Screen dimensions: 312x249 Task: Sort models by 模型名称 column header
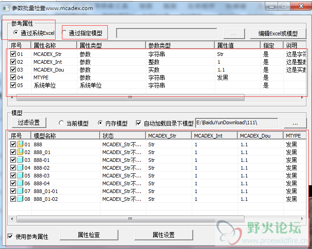[66, 136]
